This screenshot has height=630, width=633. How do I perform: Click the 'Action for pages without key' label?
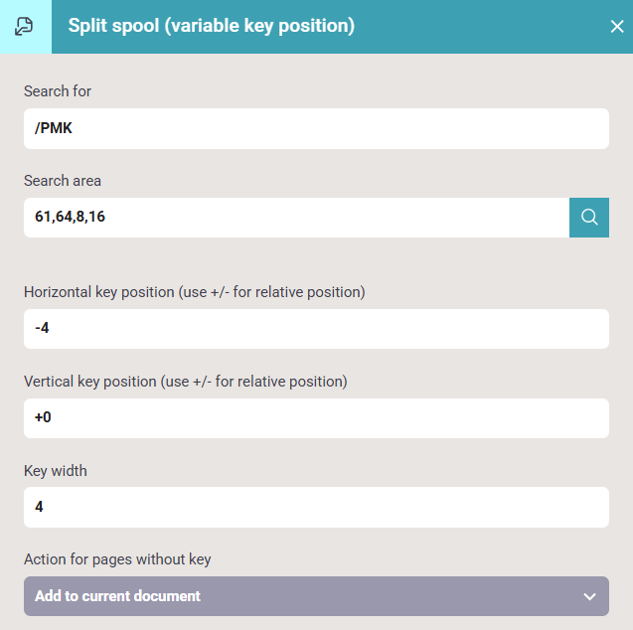coord(117,559)
